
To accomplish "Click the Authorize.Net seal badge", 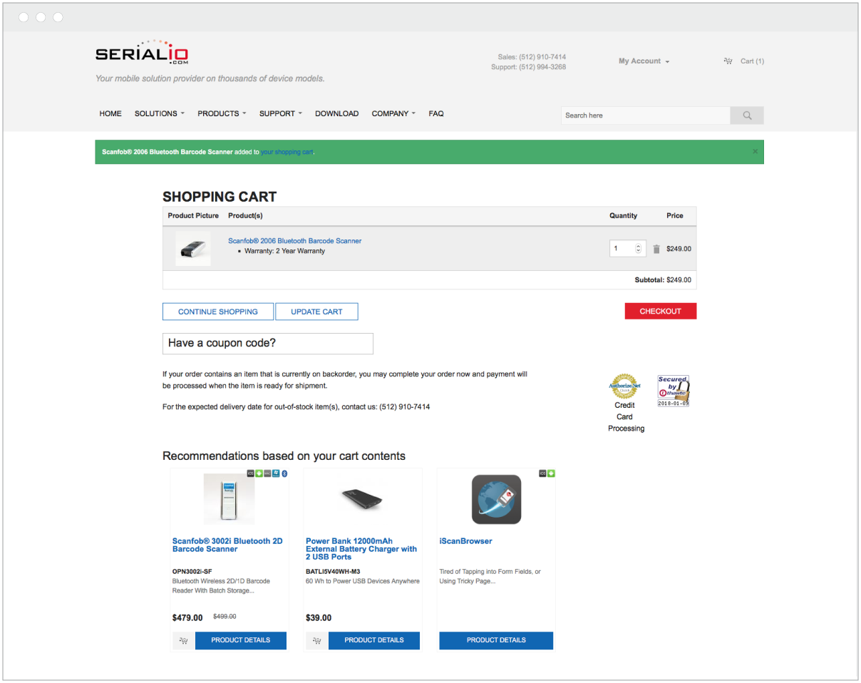I will [624, 386].
